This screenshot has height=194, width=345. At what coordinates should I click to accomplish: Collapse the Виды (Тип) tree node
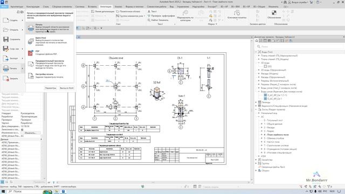coord(256,52)
